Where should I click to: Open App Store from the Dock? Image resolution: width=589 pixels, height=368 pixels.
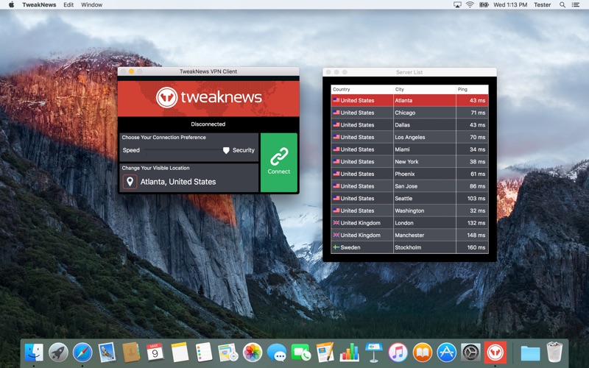click(447, 353)
